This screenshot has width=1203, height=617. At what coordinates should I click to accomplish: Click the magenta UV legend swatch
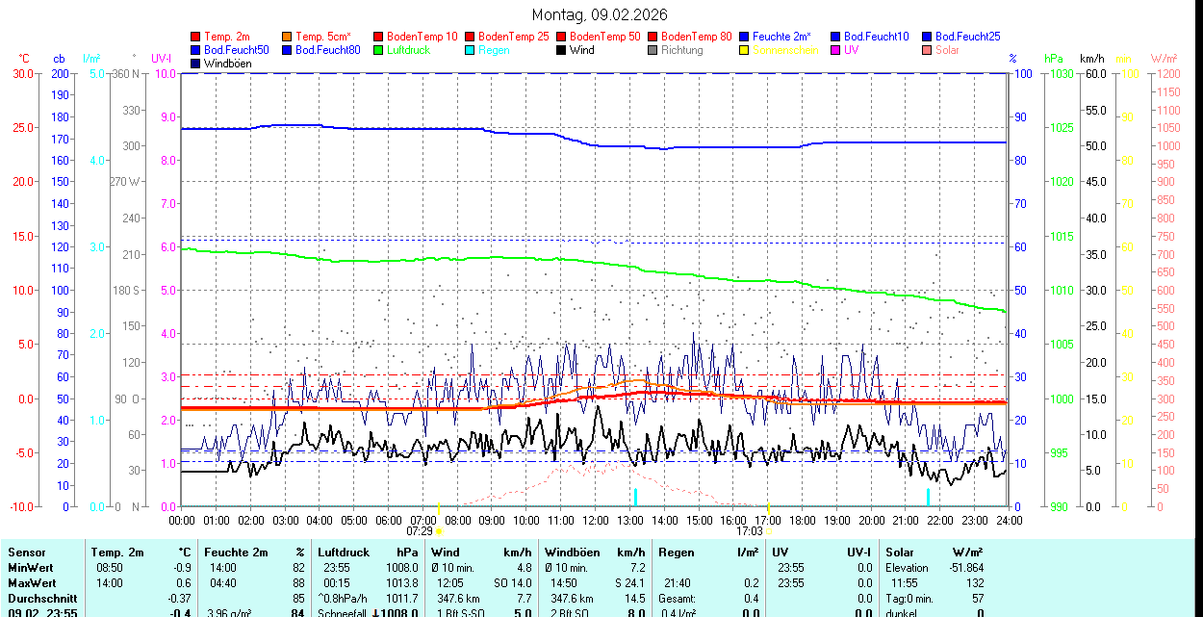click(836, 50)
